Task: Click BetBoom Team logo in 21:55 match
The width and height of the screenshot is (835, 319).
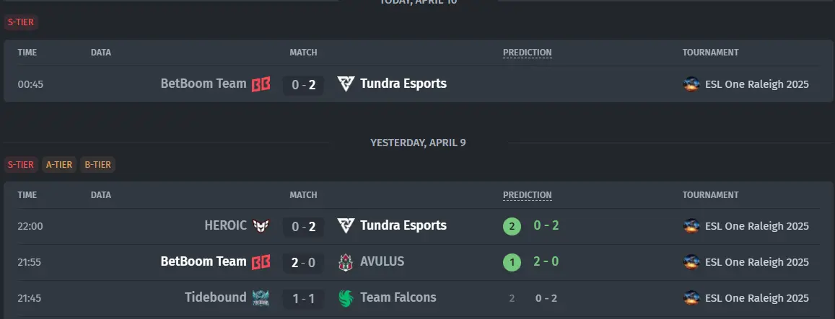Action: 261,262
